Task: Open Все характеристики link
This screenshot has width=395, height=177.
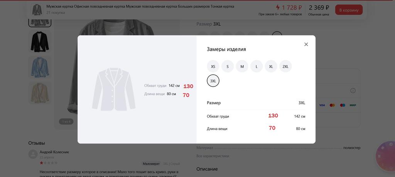Action: 213,156
